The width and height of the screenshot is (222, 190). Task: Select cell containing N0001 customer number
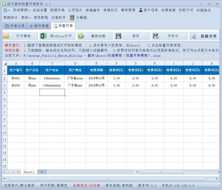(x=16, y=78)
